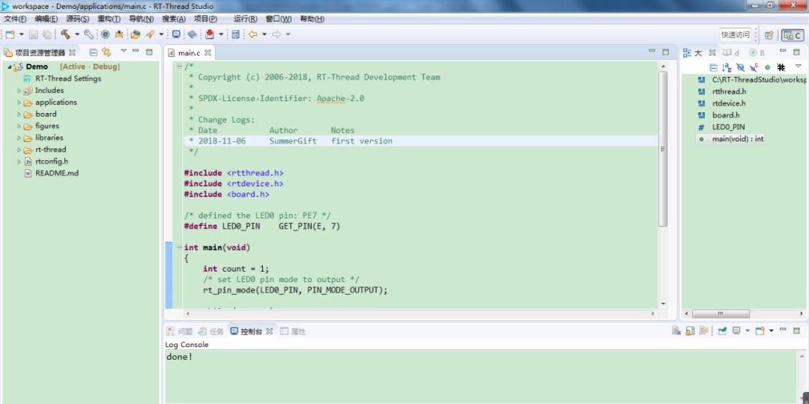The width and height of the screenshot is (809, 404).
Task: Open the 窗口(W) menu
Action: pos(279,19)
